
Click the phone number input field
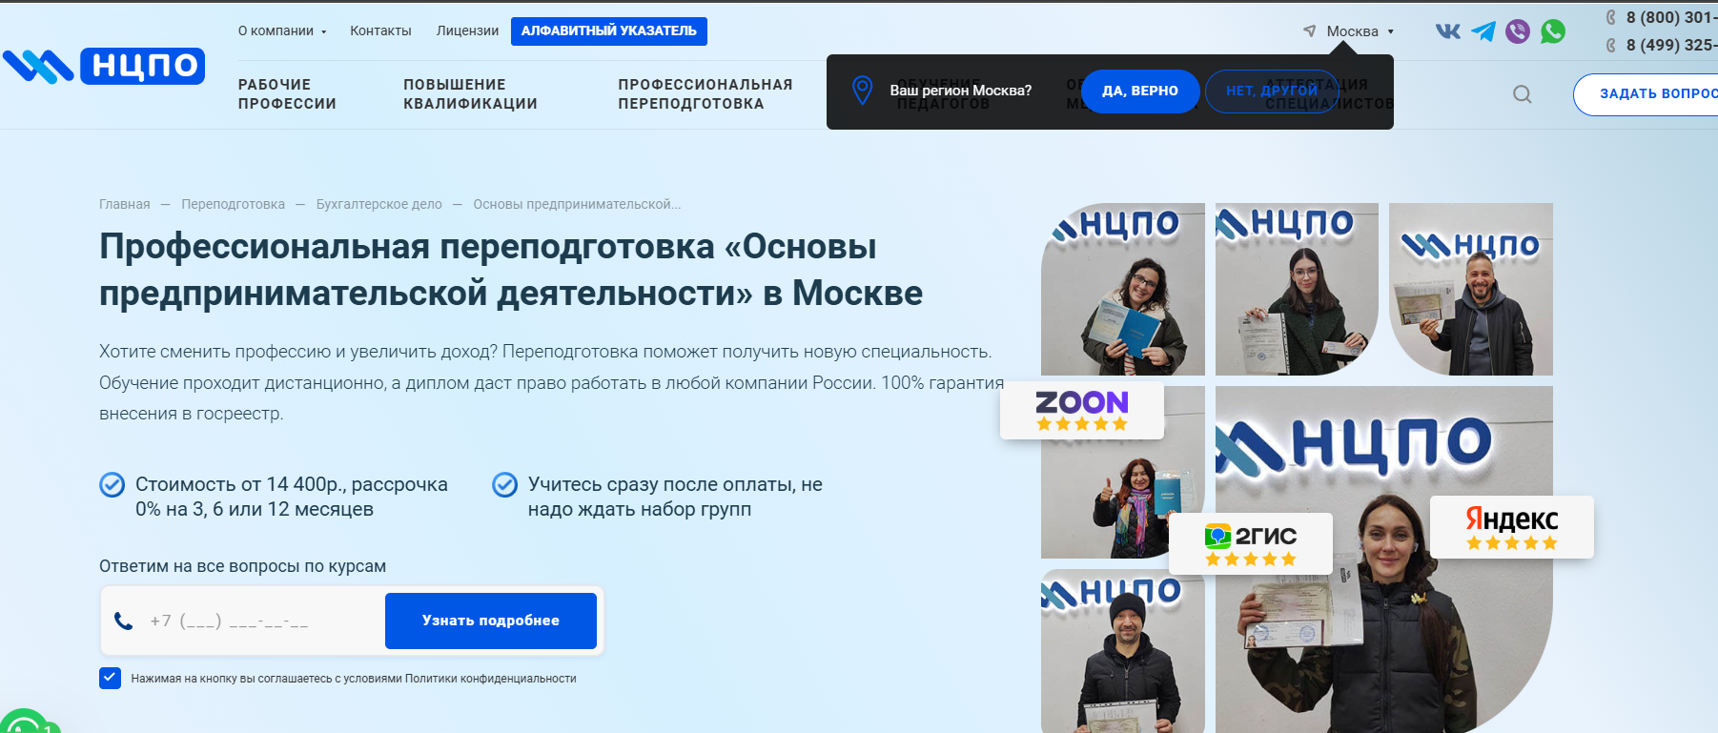[257, 621]
